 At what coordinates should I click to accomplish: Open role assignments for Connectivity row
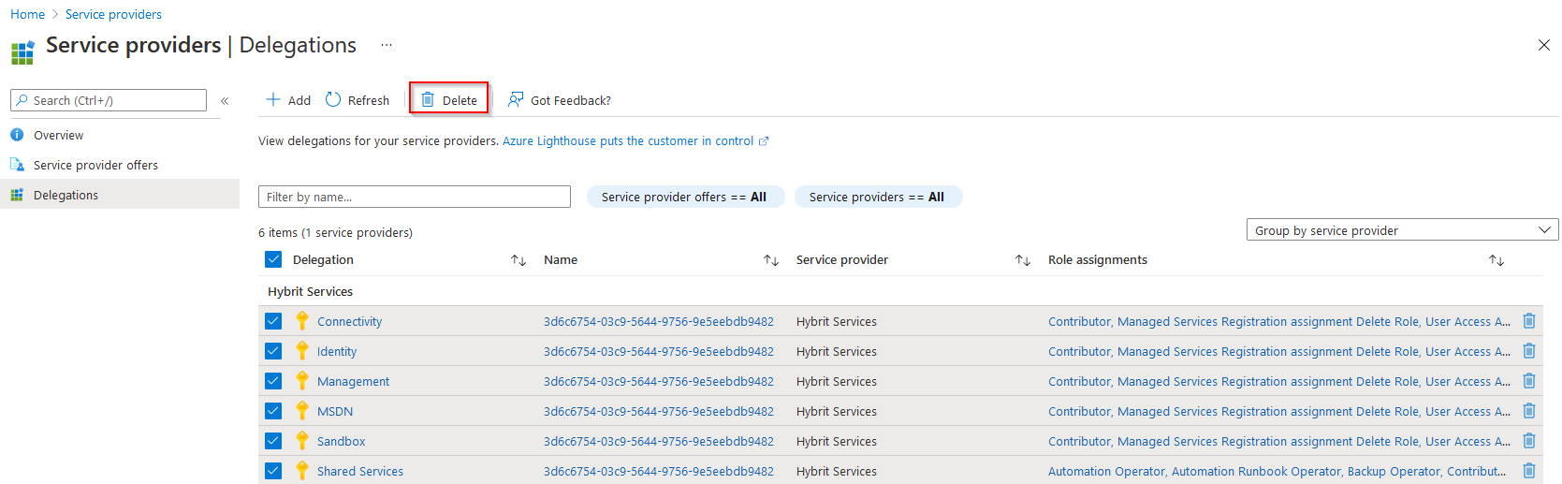point(1279,321)
